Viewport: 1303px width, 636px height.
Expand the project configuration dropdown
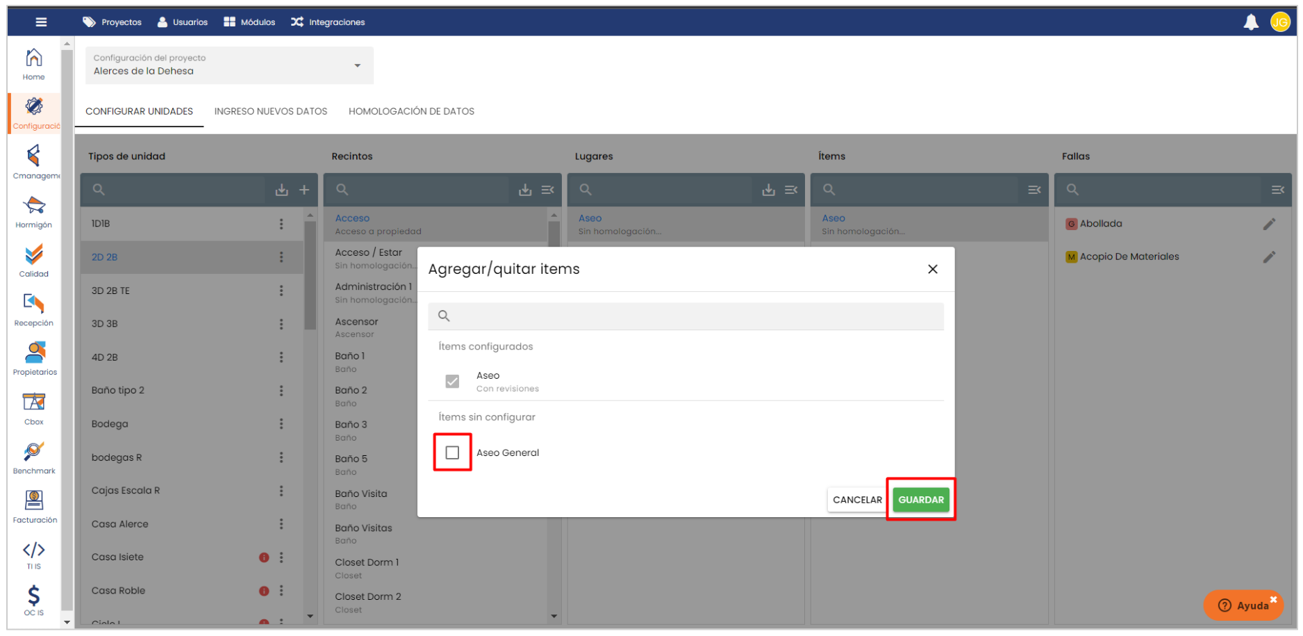[358, 65]
